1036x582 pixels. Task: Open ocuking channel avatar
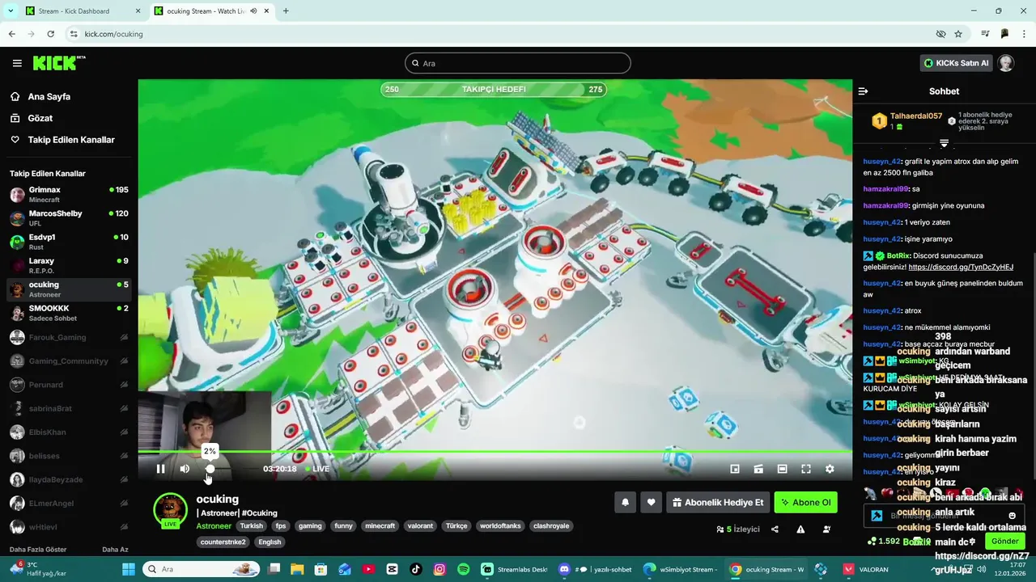(x=170, y=510)
